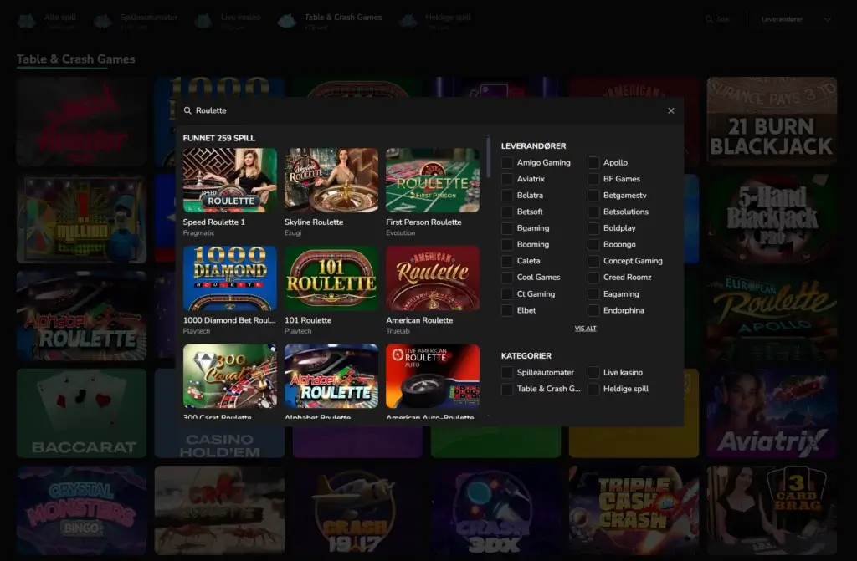
Task: Open 3 Card Brag in background grid
Action: (772, 510)
